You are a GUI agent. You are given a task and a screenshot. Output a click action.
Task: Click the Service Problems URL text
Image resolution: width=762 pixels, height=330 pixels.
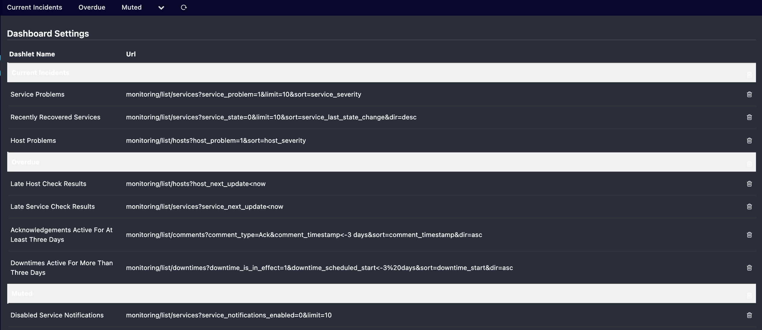(244, 94)
